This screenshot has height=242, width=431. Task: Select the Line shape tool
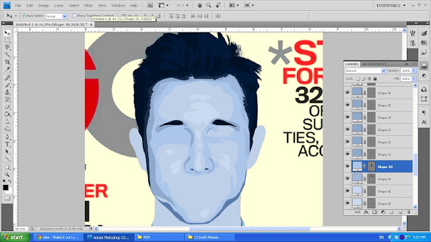[x=7, y=159]
